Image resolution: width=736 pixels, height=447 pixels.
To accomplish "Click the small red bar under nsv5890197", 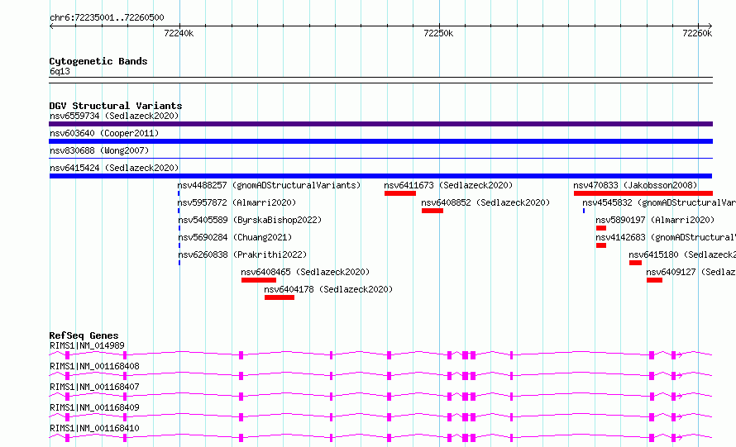I will [601, 228].
